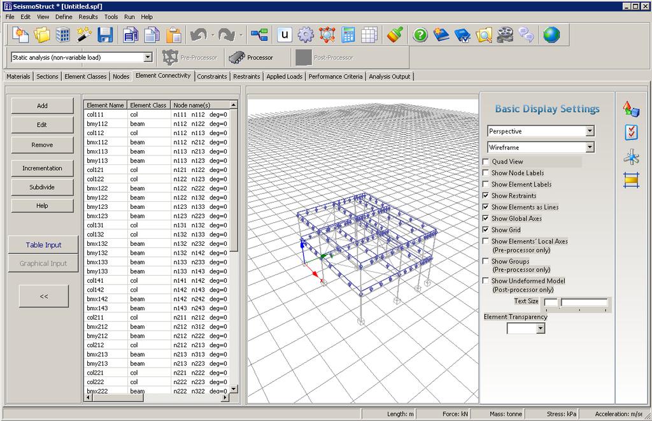Open project settings gear icon
Screen dimensions: 652x421
[306, 34]
